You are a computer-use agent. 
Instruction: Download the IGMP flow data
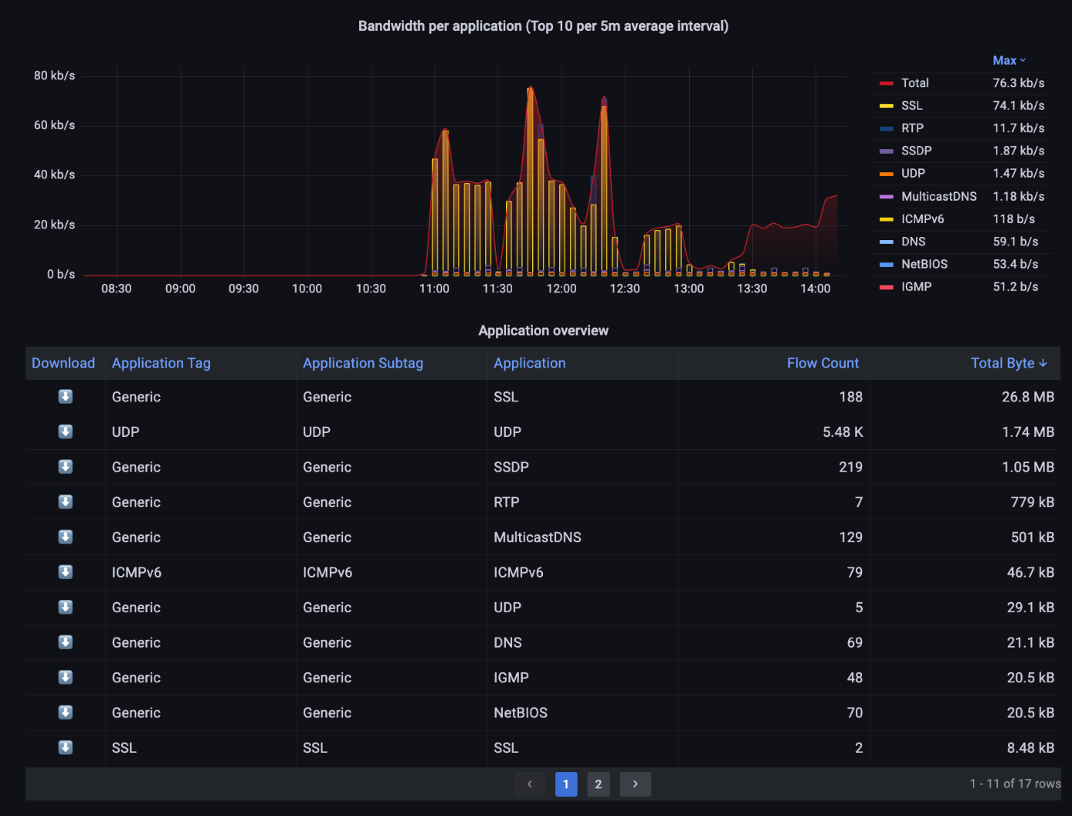[x=65, y=677]
